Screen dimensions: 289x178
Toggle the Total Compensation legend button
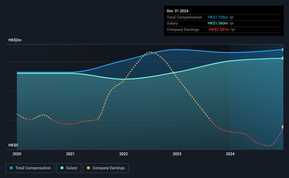click(x=30, y=168)
